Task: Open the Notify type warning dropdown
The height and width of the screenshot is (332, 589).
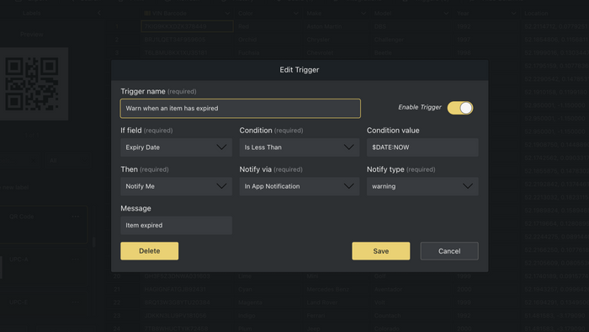Action: (x=422, y=186)
